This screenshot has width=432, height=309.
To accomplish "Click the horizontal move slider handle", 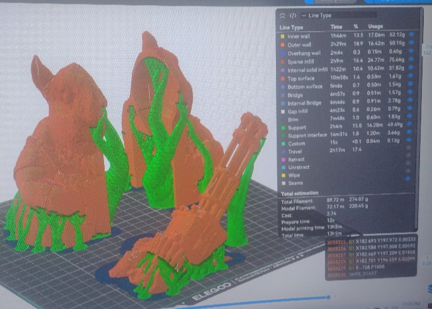I will (328, 297).
